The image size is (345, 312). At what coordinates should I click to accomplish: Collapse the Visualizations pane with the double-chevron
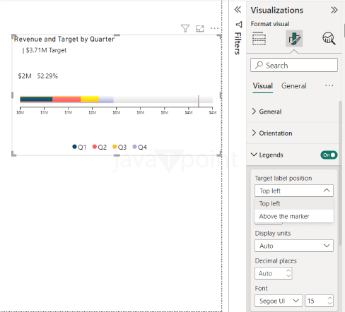click(x=334, y=10)
